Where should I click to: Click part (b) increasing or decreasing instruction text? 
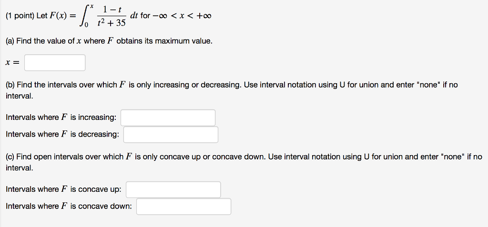coord(191,85)
